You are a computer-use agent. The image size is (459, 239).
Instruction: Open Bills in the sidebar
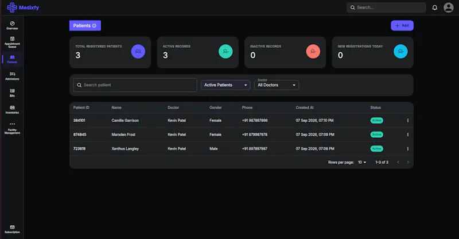[x=12, y=92]
